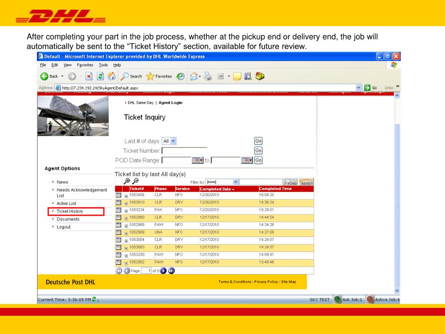Click the detail grid icon for ticket 1053406
Image resolution: width=445 pixels, height=334 pixels.
(x=118, y=195)
